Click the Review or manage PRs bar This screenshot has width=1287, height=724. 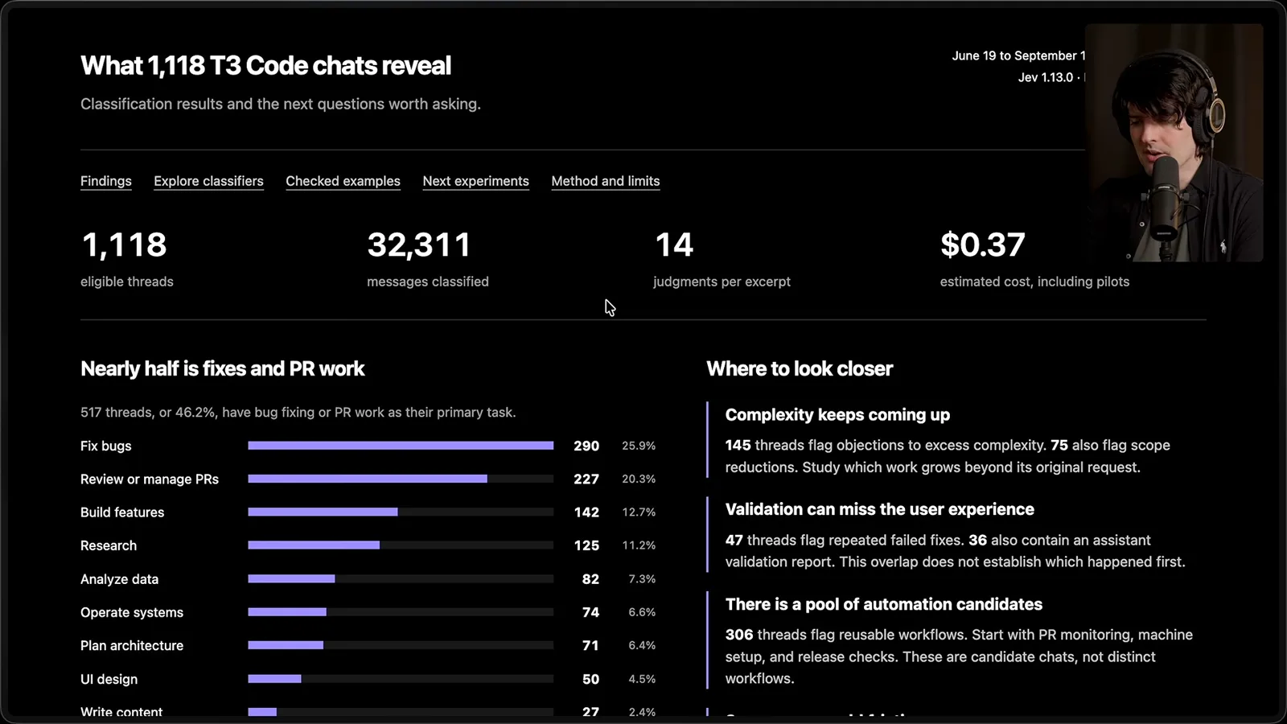pyautogui.click(x=401, y=479)
